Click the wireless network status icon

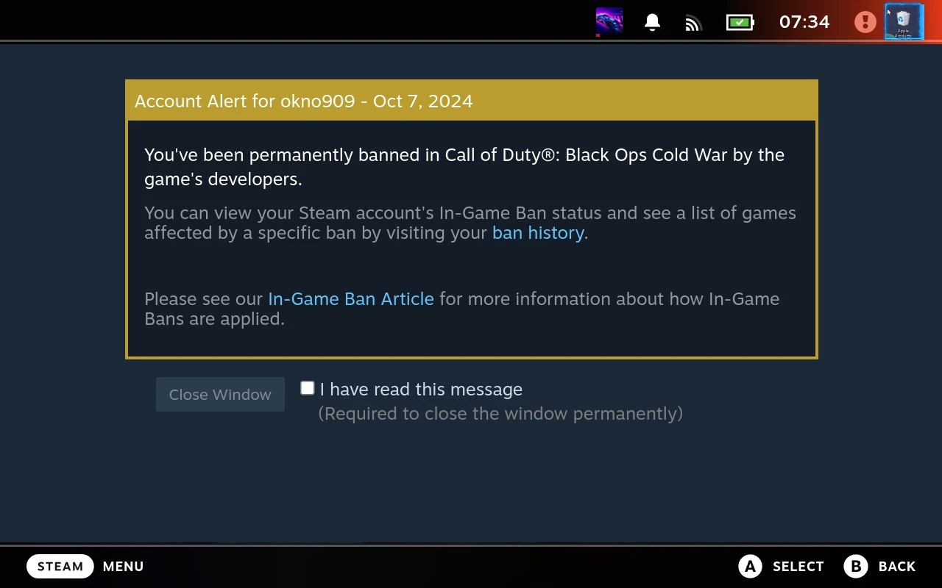[x=693, y=23]
